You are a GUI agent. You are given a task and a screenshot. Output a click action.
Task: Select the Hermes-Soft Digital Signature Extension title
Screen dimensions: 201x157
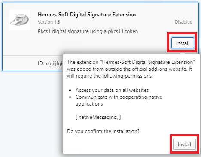pyautogui.click(x=87, y=15)
